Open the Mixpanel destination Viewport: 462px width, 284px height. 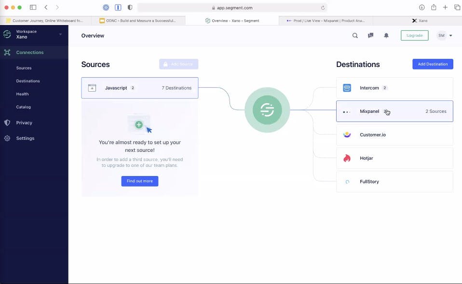394,111
